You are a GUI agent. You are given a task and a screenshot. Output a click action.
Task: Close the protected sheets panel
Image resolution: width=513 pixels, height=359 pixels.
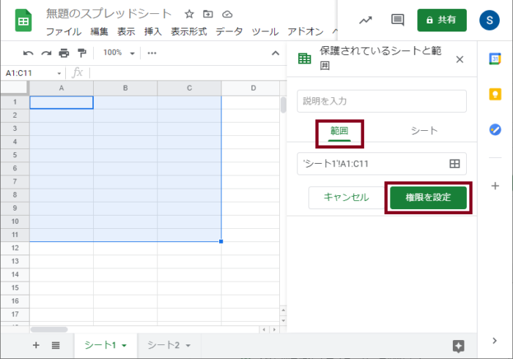click(x=460, y=59)
